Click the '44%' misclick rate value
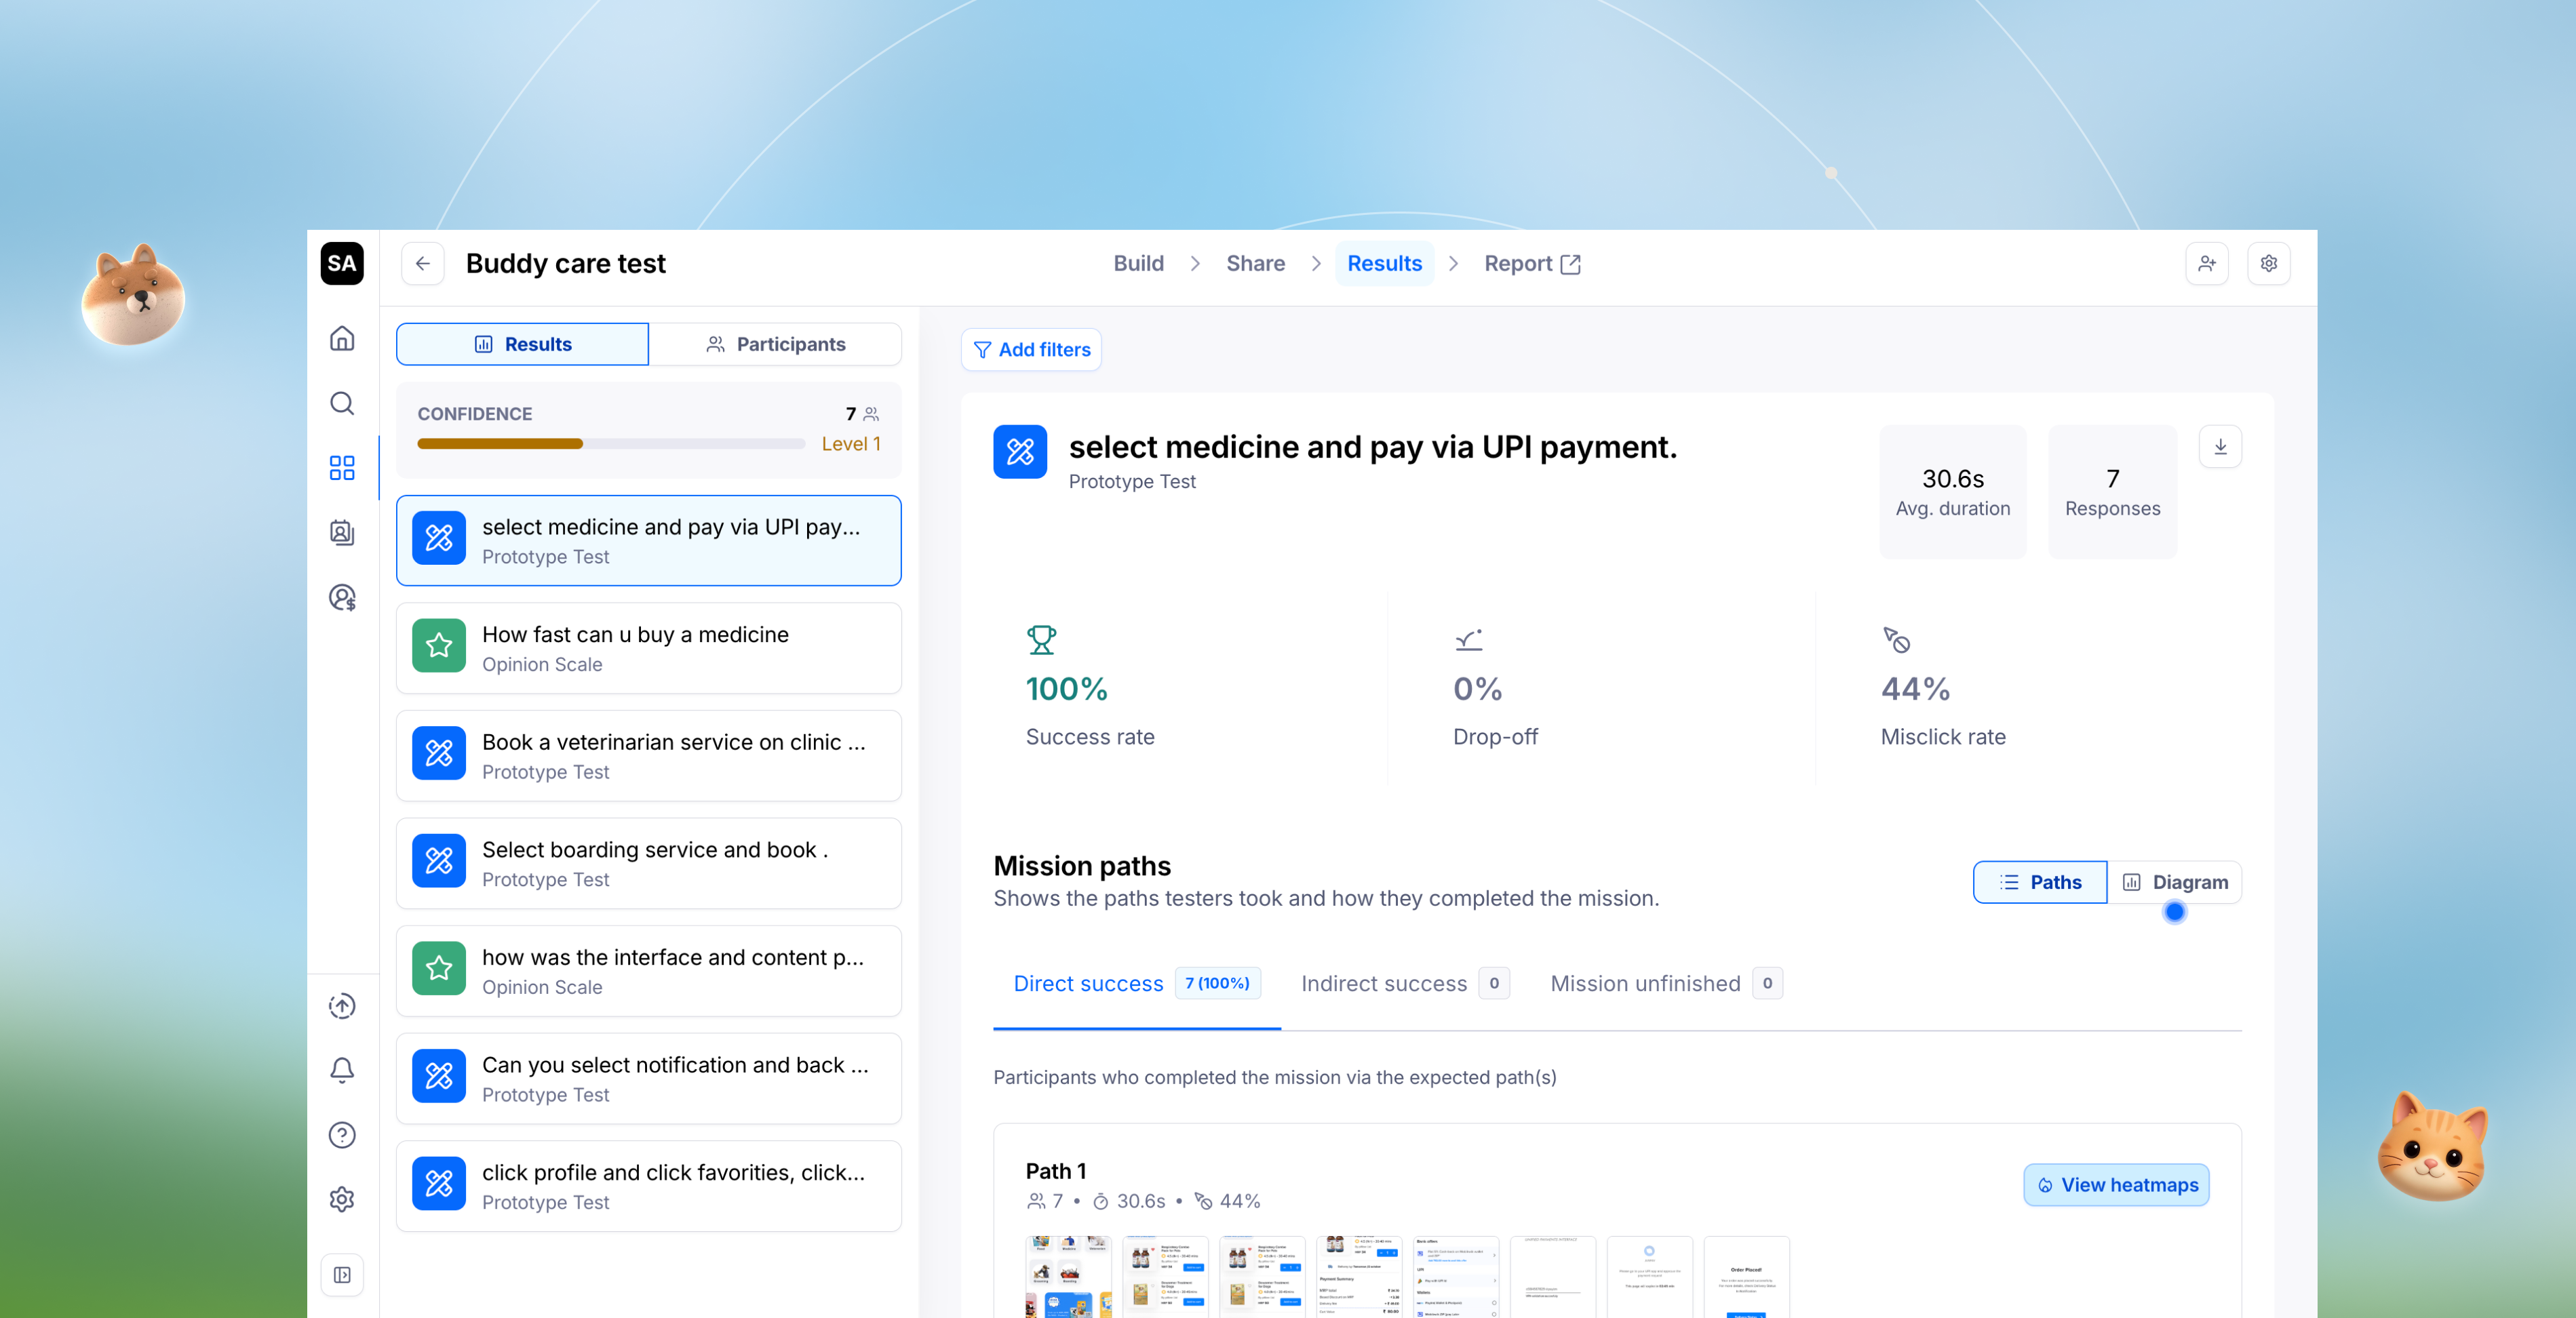 (1915, 688)
